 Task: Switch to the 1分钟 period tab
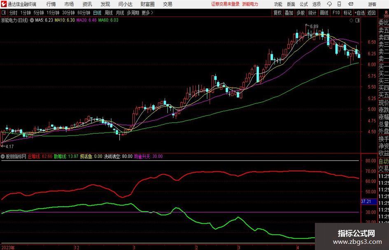point(26,13)
